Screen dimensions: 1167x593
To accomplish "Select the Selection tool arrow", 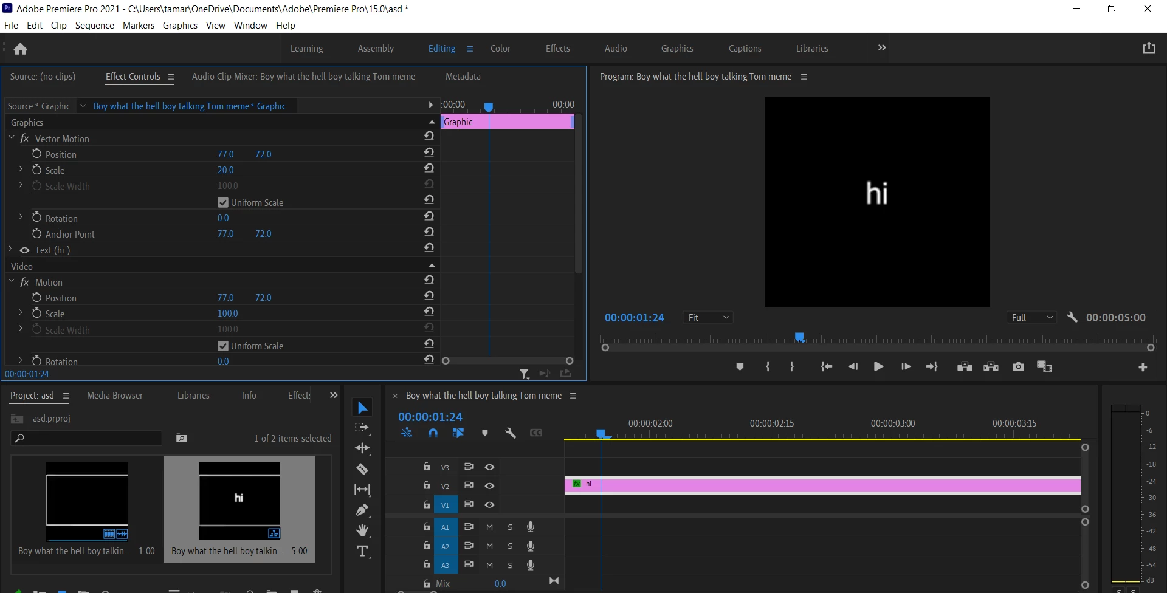I will point(362,408).
